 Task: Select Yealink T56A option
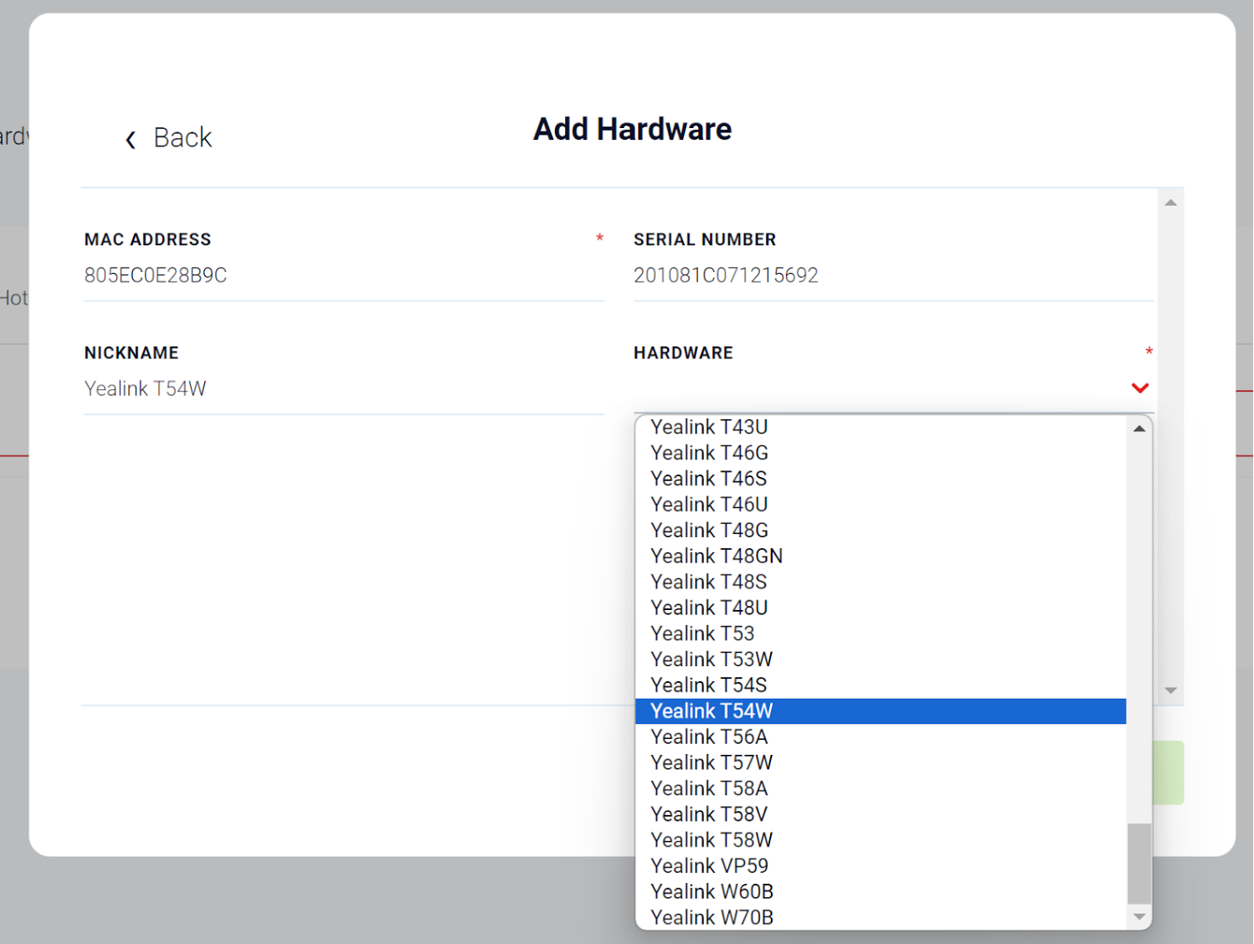(881, 736)
